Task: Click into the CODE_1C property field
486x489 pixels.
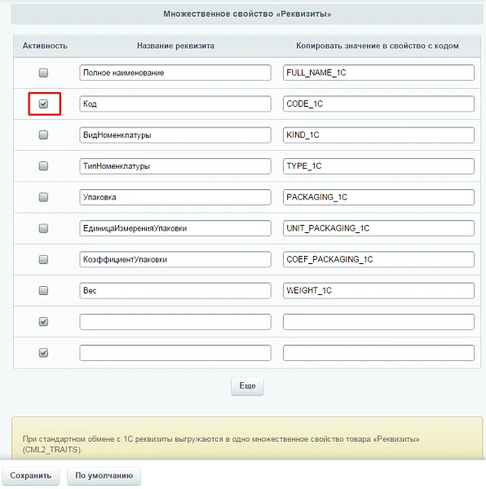Action: 378,104
